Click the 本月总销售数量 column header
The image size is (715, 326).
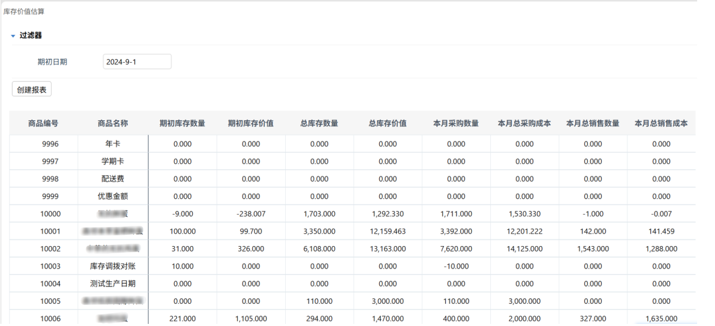pyautogui.click(x=593, y=124)
